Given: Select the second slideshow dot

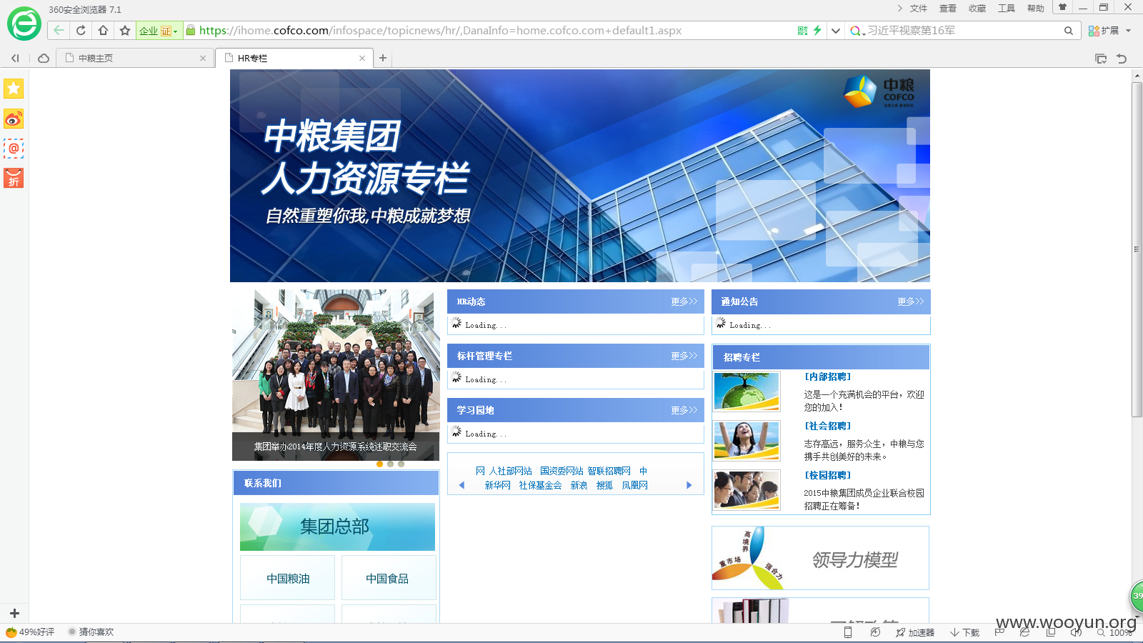Looking at the screenshot, I should (390, 464).
